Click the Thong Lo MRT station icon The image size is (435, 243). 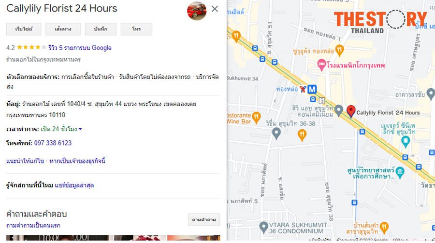click(x=312, y=89)
